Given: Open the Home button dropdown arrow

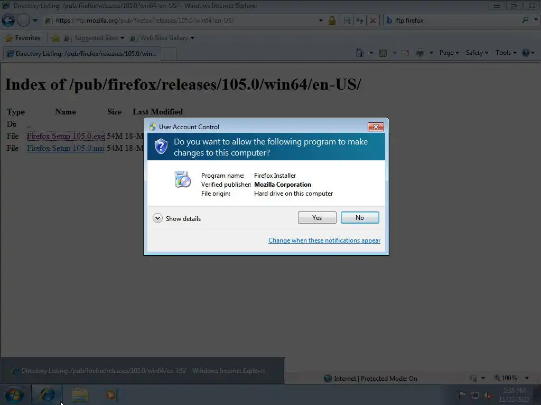Looking at the screenshot, I should [x=371, y=53].
